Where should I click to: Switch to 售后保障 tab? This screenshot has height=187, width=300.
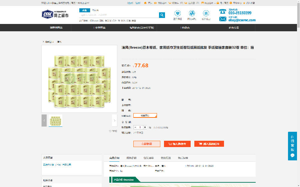tap(183, 158)
